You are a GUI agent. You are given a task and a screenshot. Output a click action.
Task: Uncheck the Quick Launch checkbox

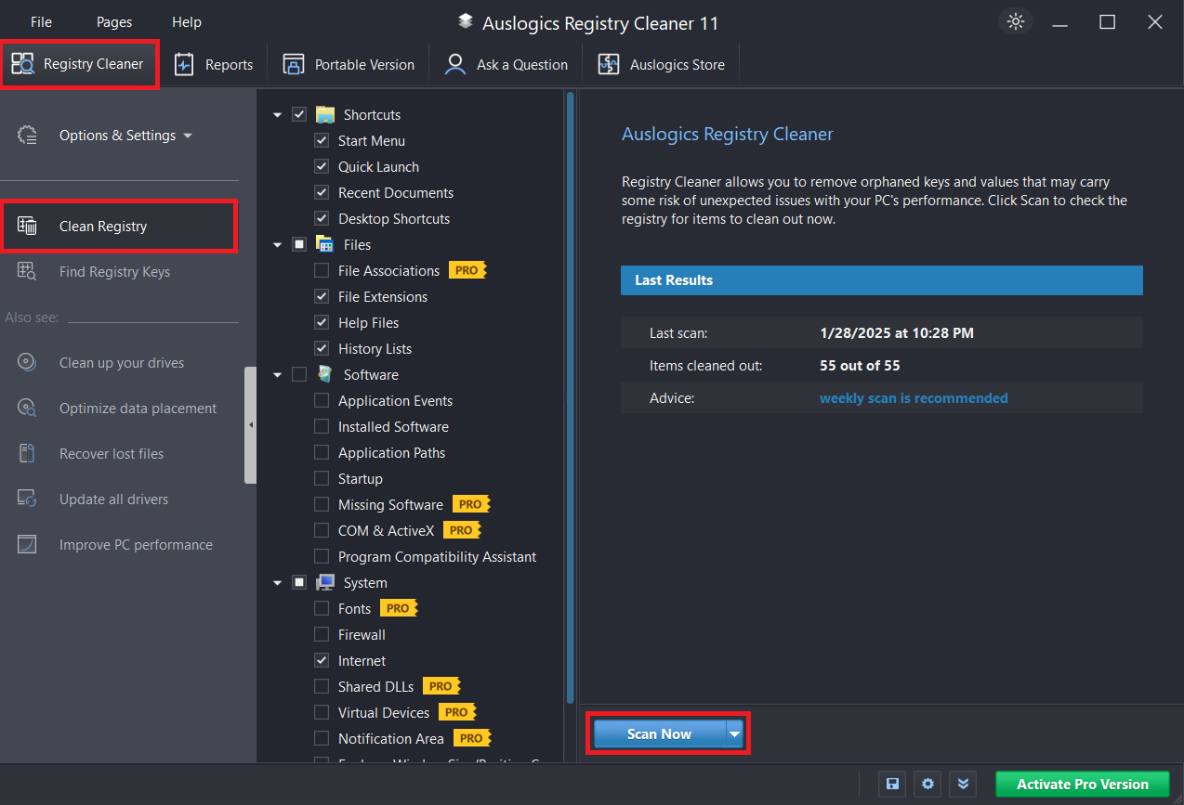(322, 166)
